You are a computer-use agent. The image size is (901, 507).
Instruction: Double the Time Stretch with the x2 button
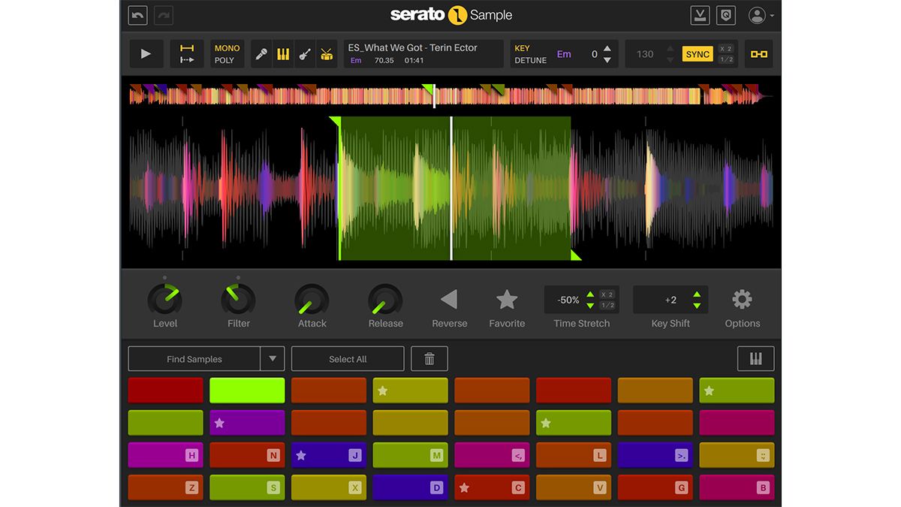608,294
